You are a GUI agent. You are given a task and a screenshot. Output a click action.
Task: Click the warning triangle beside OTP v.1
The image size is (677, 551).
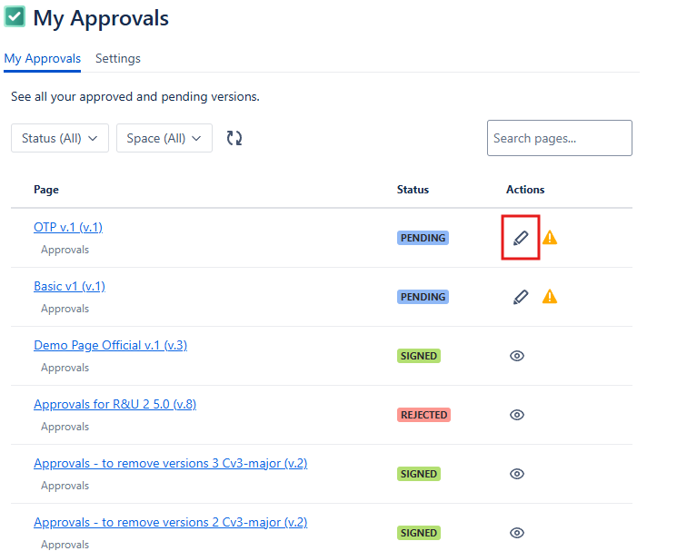(550, 238)
